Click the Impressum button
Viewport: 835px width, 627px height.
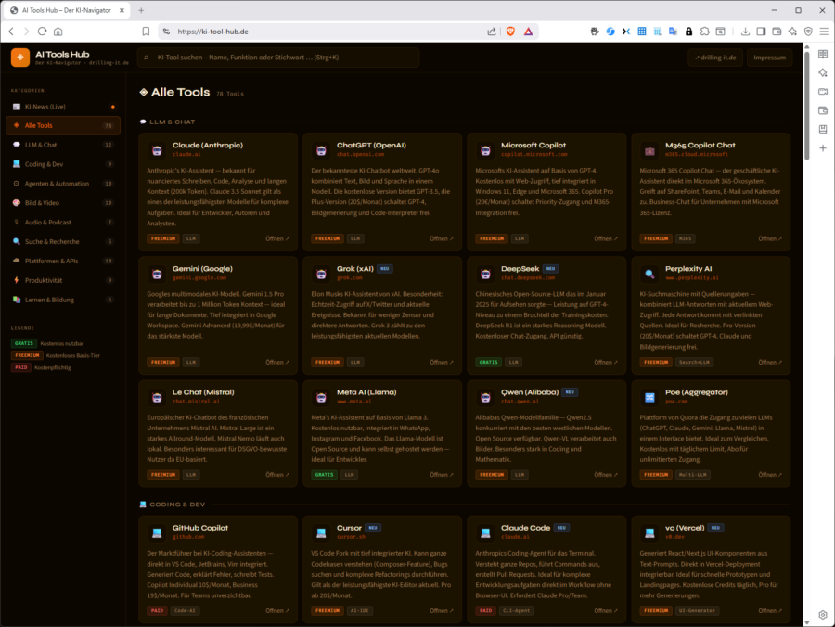coord(769,58)
